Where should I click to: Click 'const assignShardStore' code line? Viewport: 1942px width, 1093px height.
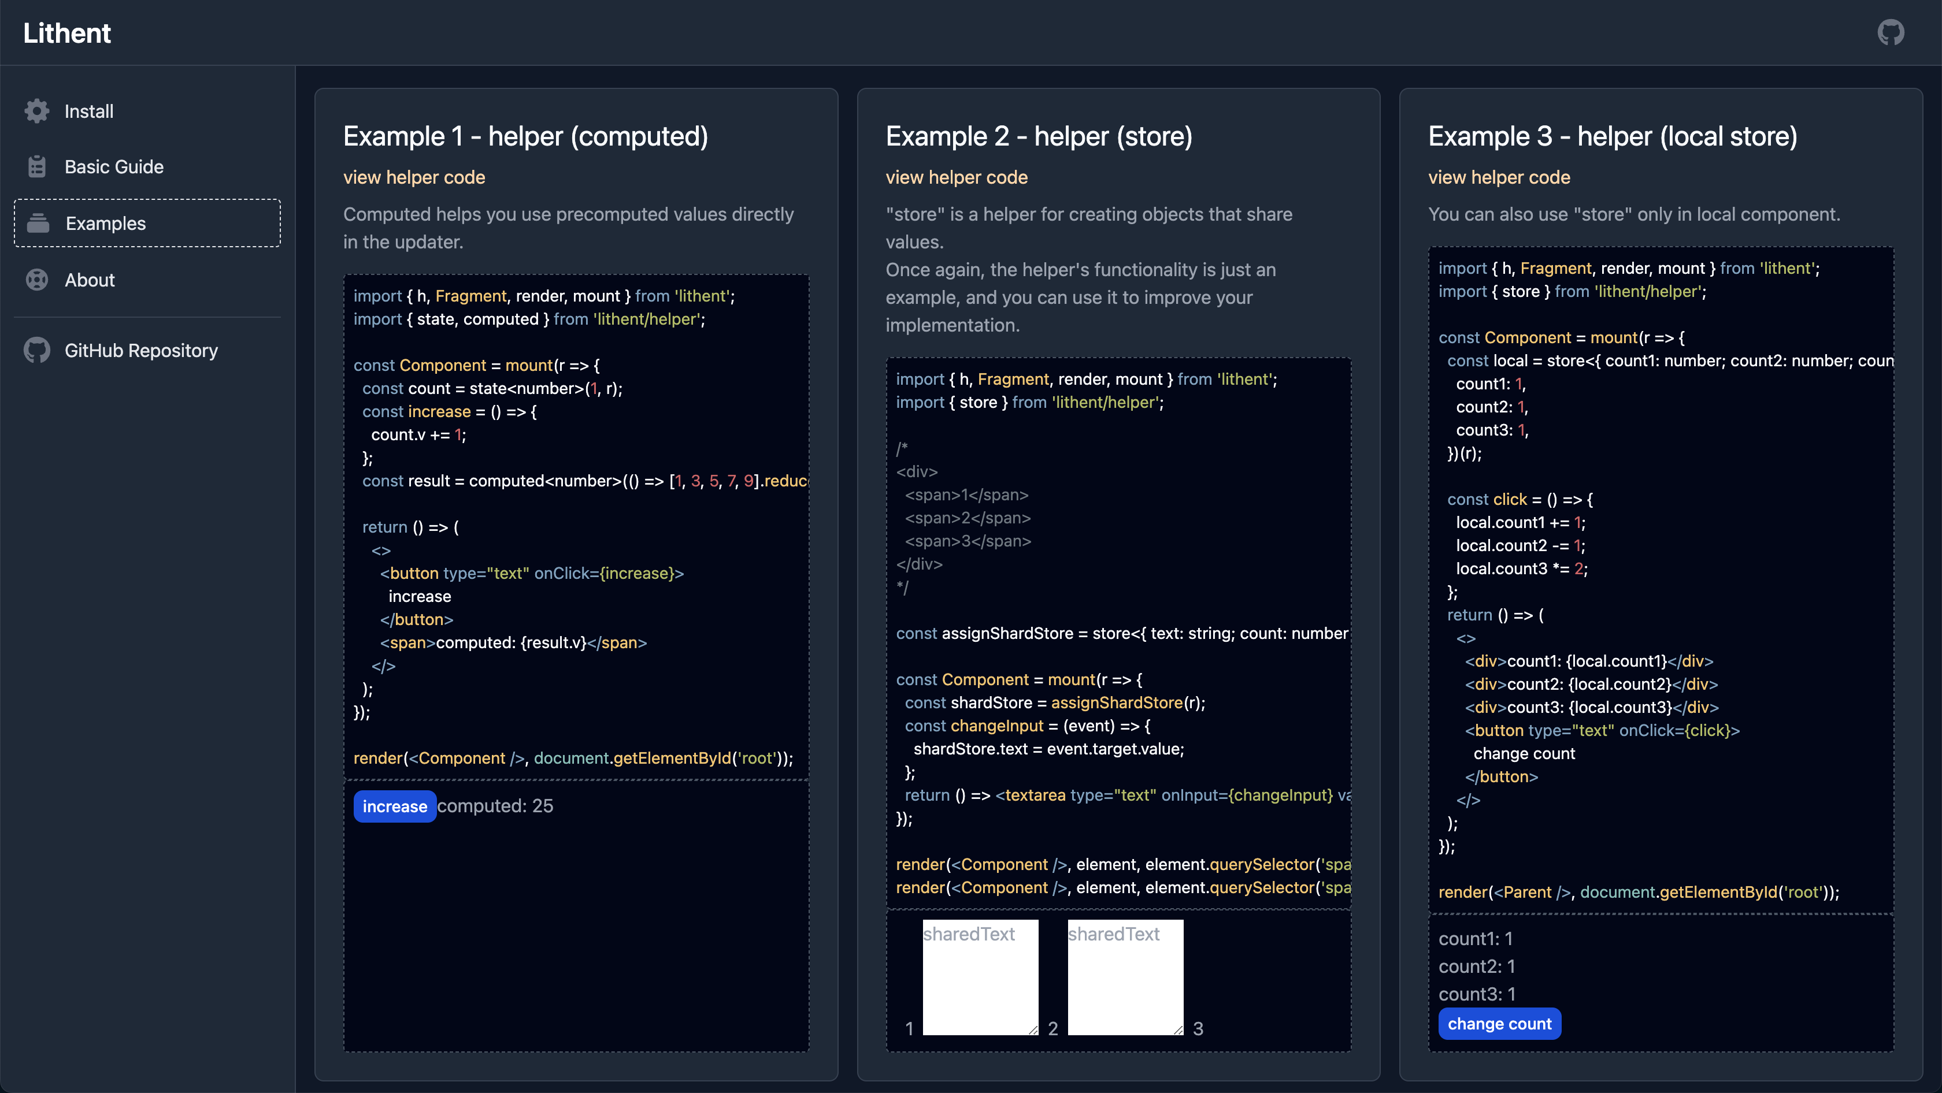(1122, 634)
